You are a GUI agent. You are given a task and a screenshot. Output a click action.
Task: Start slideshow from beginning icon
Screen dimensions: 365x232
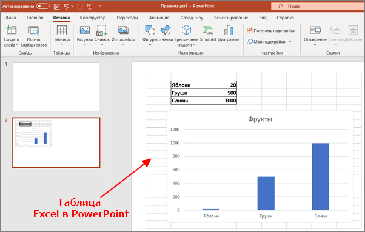[90, 7]
